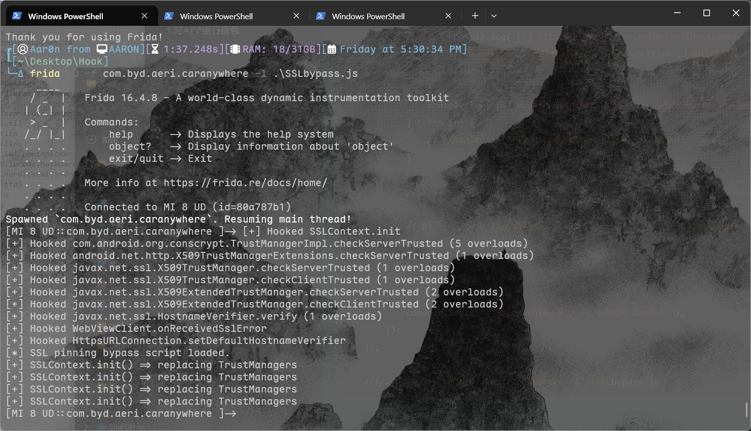Click 'Hooked SSLContext.init' text
751x431 pixels.
click(334, 231)
